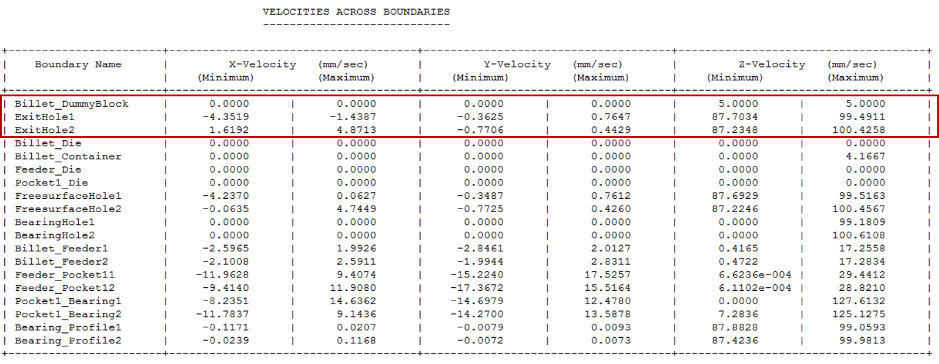Click the Billet_DummyBlock row label
The image size is (939, 364).
[x=71, y=104]
